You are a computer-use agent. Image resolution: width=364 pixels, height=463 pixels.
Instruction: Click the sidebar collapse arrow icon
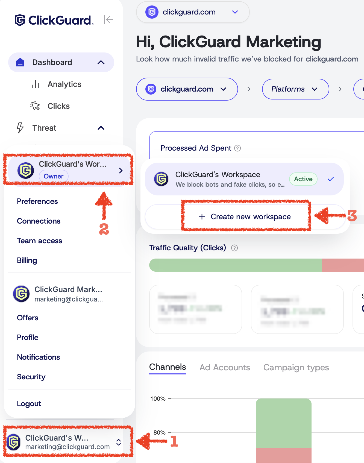point(108,20)
